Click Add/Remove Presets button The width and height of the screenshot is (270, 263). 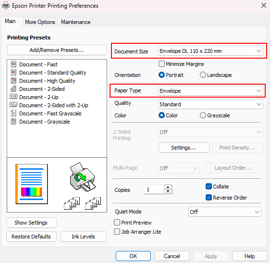(x=57, y=50)
